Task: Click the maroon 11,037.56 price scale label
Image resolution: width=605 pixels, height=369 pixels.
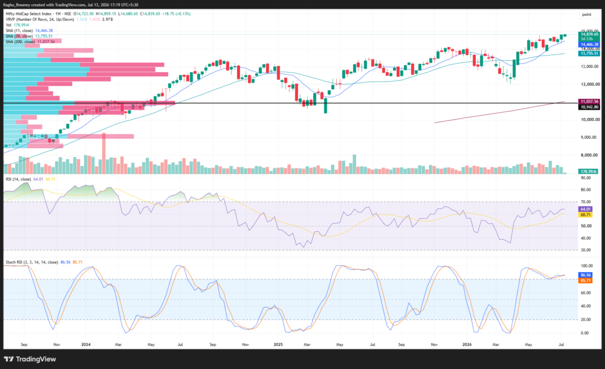Action: coord(589,102)
